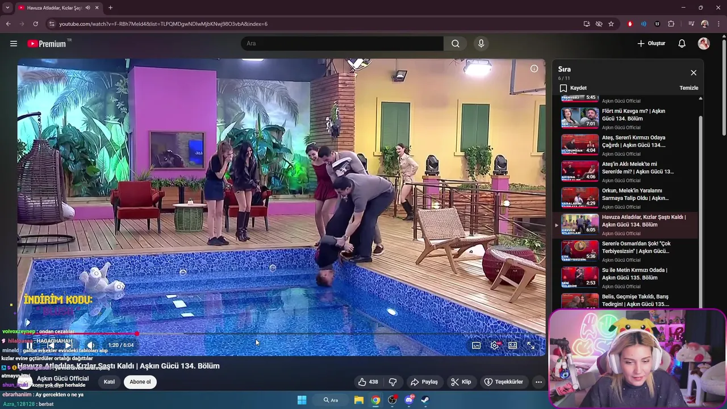Close the Sıra queue panel

click(693, 73)
